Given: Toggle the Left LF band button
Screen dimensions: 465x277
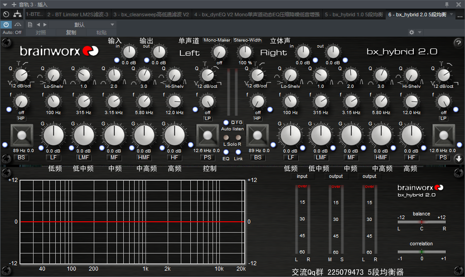Looking at the screenshot, I should pyautogui.click(x=53, y=158).
